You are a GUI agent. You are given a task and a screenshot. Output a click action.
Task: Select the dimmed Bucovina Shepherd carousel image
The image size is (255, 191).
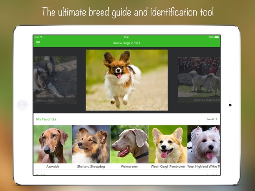point(199,79)
